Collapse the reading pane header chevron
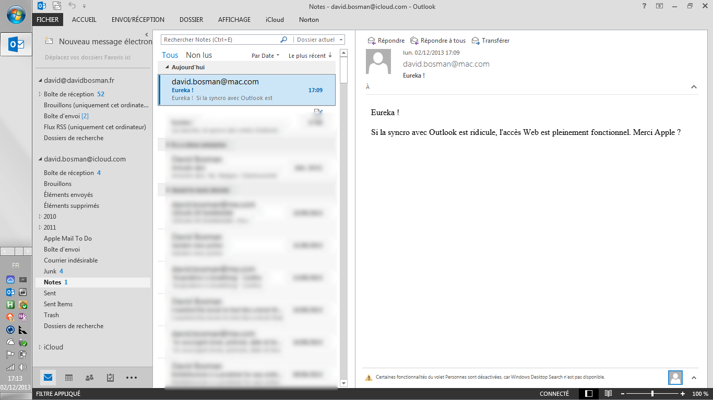 (693, 87)
